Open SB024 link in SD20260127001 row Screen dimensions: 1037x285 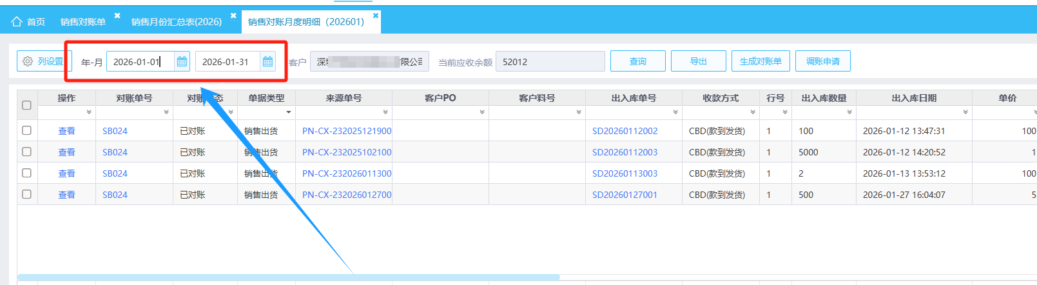point(115,195)
